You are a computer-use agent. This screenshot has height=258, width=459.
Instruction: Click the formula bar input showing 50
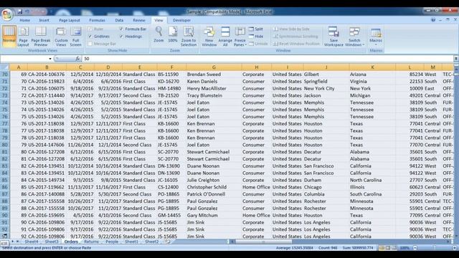pyautogui.click(x=268, y=59)
